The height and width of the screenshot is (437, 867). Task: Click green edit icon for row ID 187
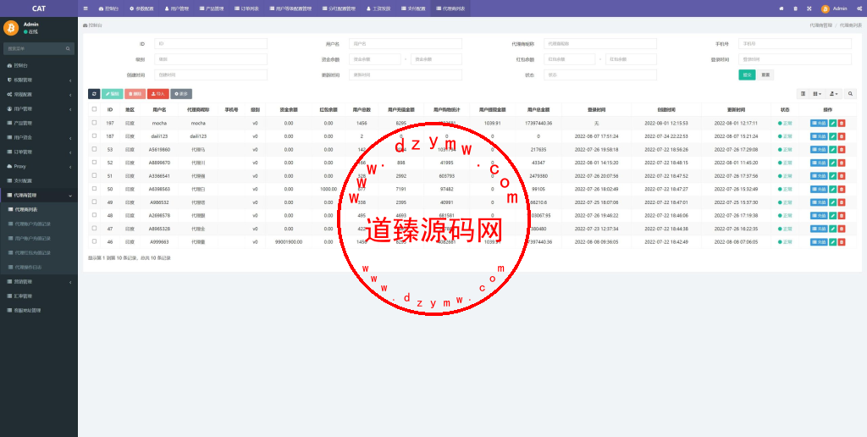pyautogui.click(x=833, y=136)
